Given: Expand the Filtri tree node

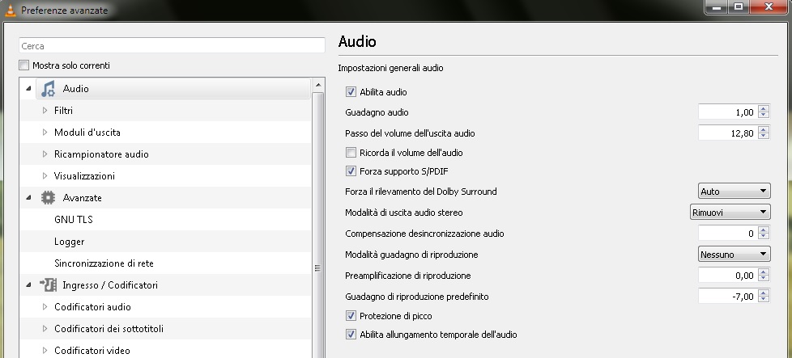Looking at the screenshot, I should (x=45, y=111).
